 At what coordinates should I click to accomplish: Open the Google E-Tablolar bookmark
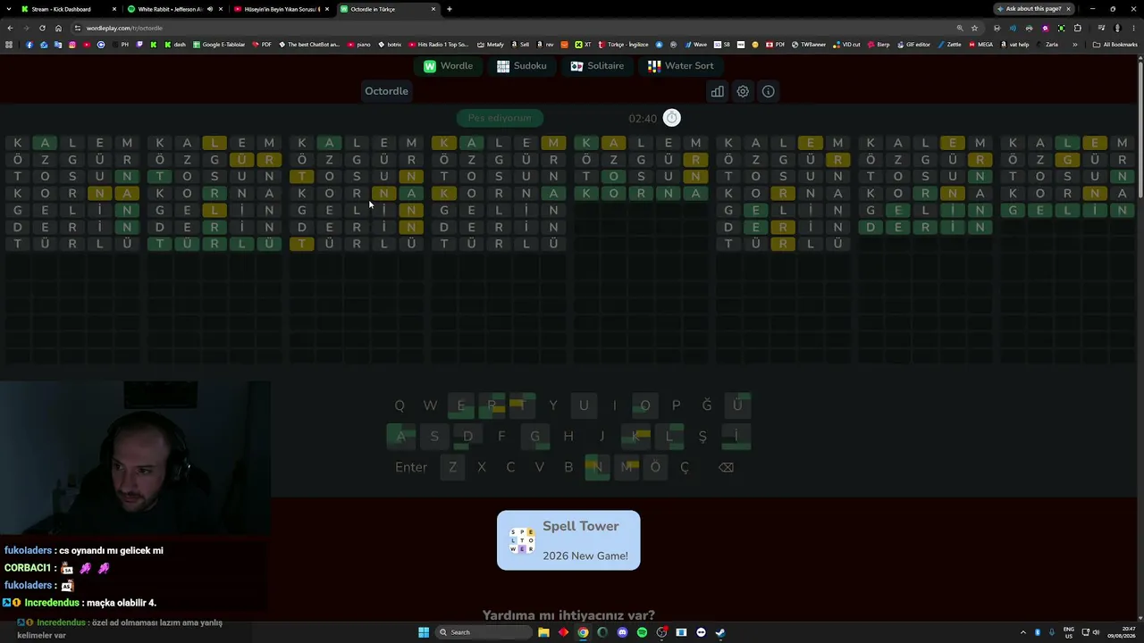(218, 45)
